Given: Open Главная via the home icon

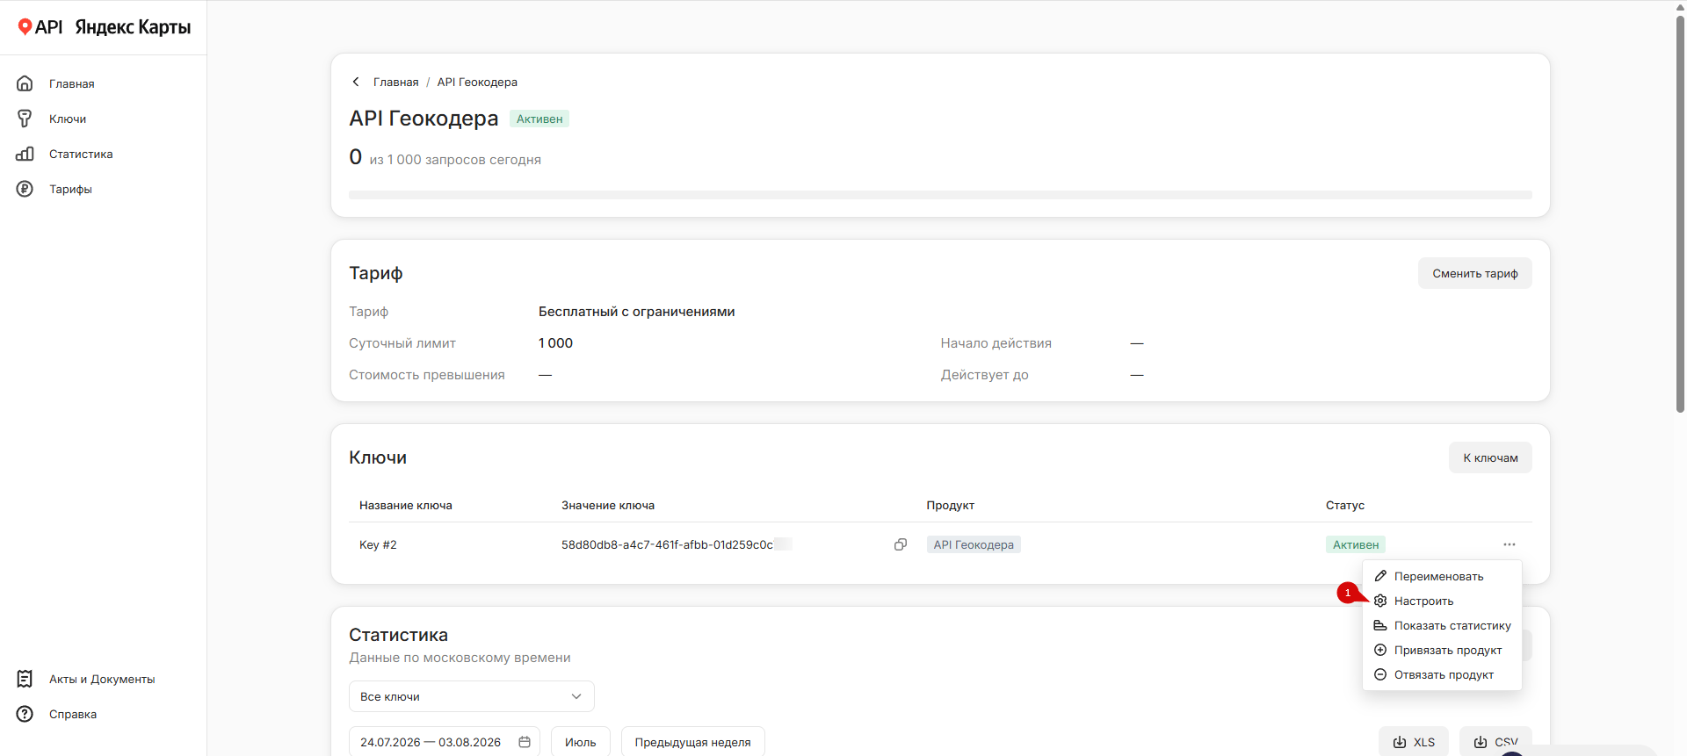Looking at the screenshot, I should 25,83.
